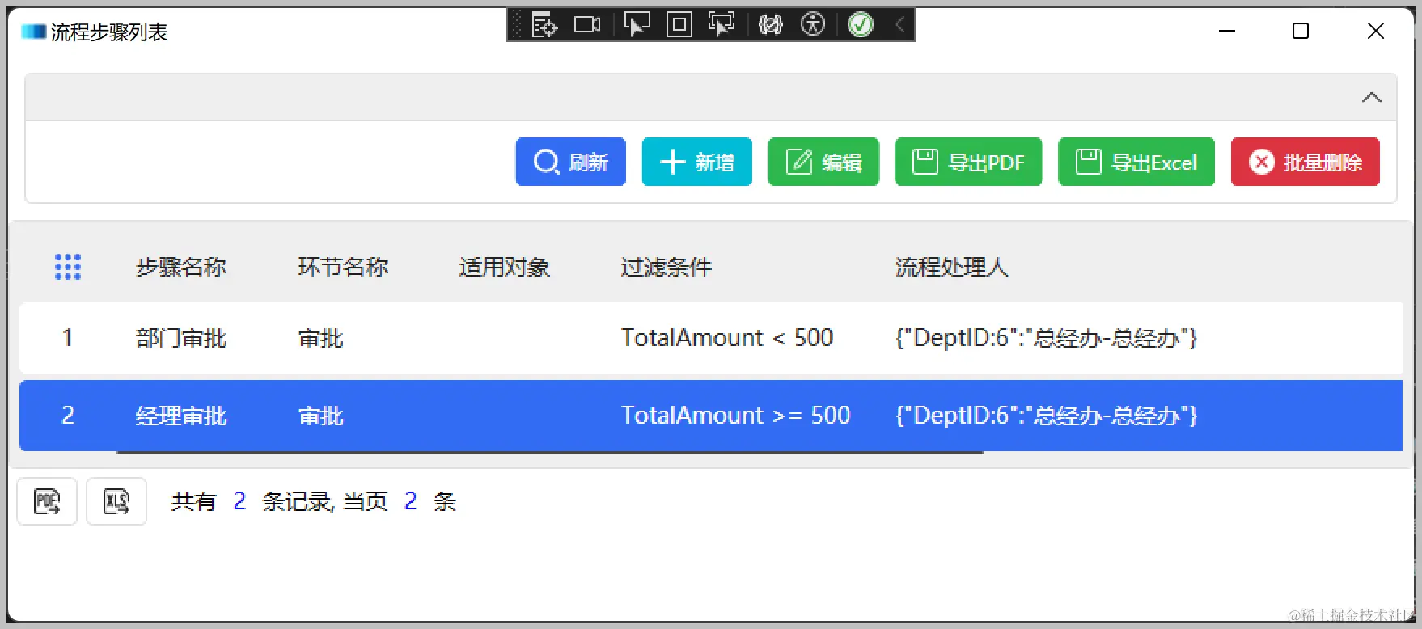Click the handler cell in row 2

click(x=1046, y=416)
